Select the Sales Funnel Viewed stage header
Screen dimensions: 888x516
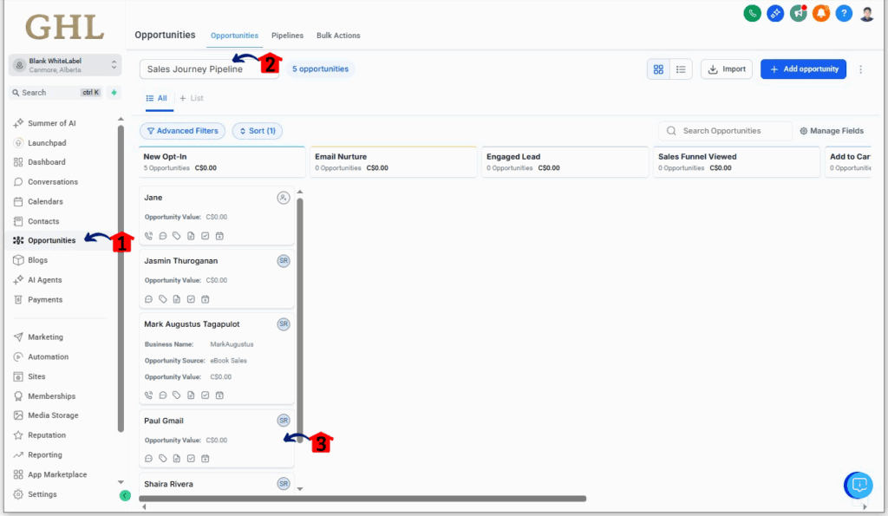tap(736, 162)
